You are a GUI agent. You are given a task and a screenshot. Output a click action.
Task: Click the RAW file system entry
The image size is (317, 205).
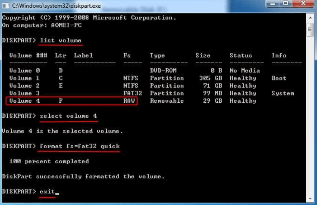[x=129, y=101]
